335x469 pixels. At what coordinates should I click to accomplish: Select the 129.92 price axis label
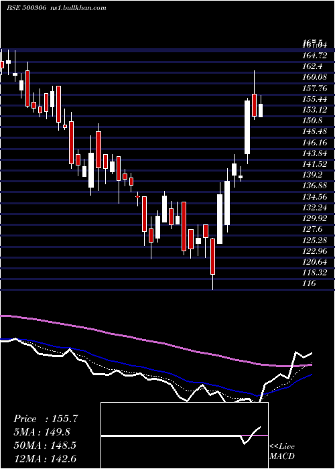[315, 218]
